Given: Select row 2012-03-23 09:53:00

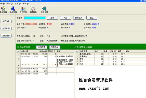Looking at the screenshot, I should (x=45, y=69).
